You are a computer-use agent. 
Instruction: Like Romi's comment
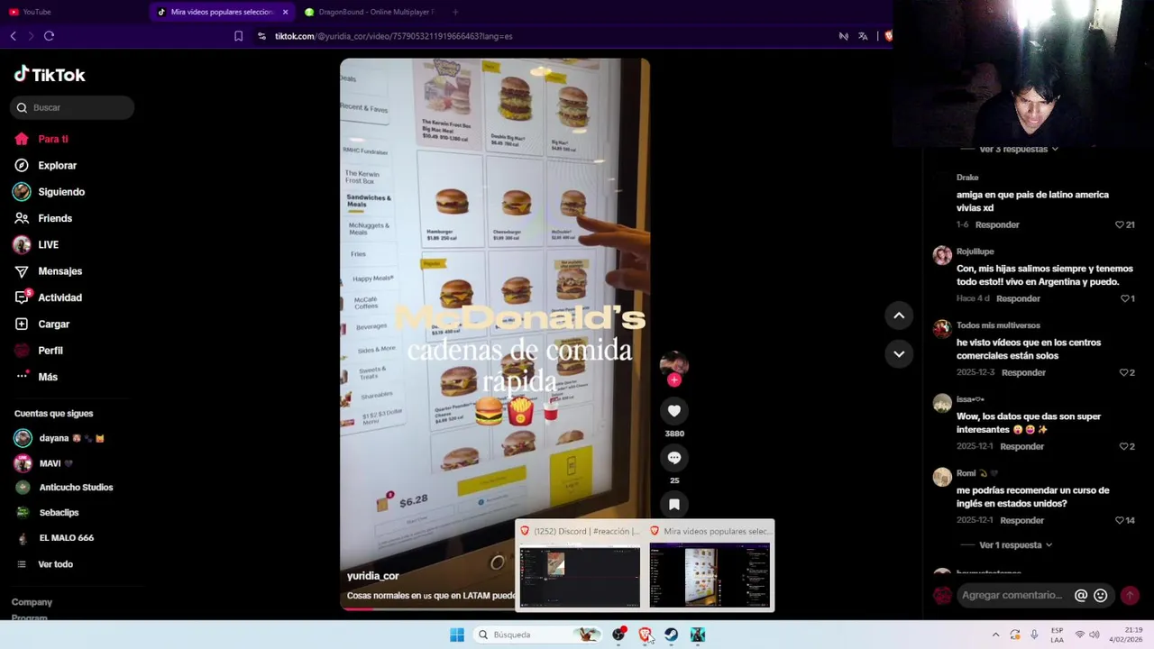point(1120,520)
